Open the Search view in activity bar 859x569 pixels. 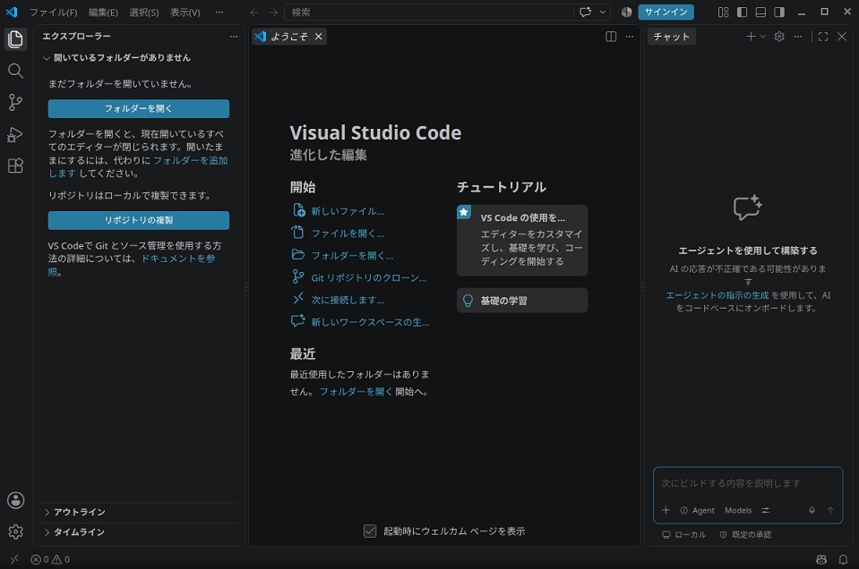point(15,71)
